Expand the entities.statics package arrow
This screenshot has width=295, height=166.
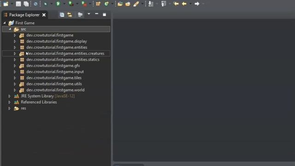pos(15,59)
